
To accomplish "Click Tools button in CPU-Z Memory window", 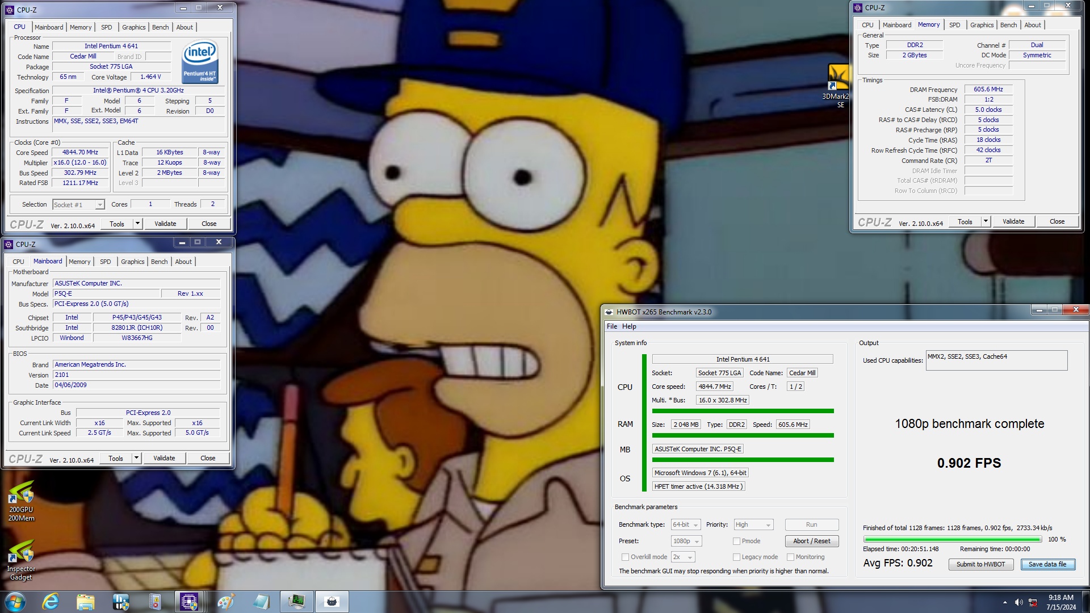I will [965, 221].
